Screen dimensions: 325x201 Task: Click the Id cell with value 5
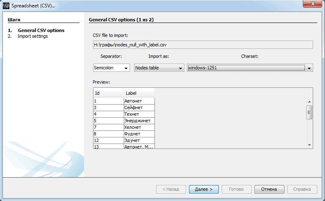(109, 121)
